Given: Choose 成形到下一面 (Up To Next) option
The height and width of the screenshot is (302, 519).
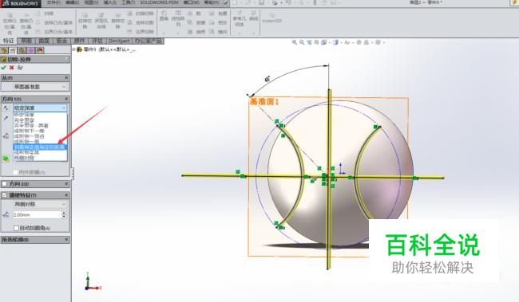Looking at the screenshot, I should coord(40,131).
